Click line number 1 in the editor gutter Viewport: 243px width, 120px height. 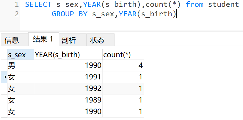[16, 4]
